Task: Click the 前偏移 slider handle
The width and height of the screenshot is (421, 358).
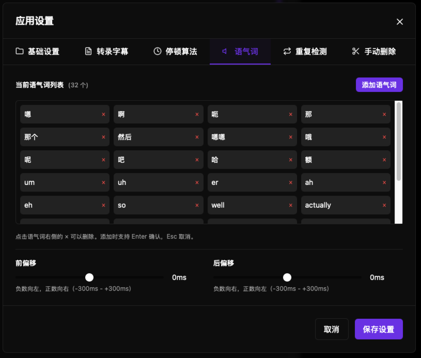Action: point(89,277)
